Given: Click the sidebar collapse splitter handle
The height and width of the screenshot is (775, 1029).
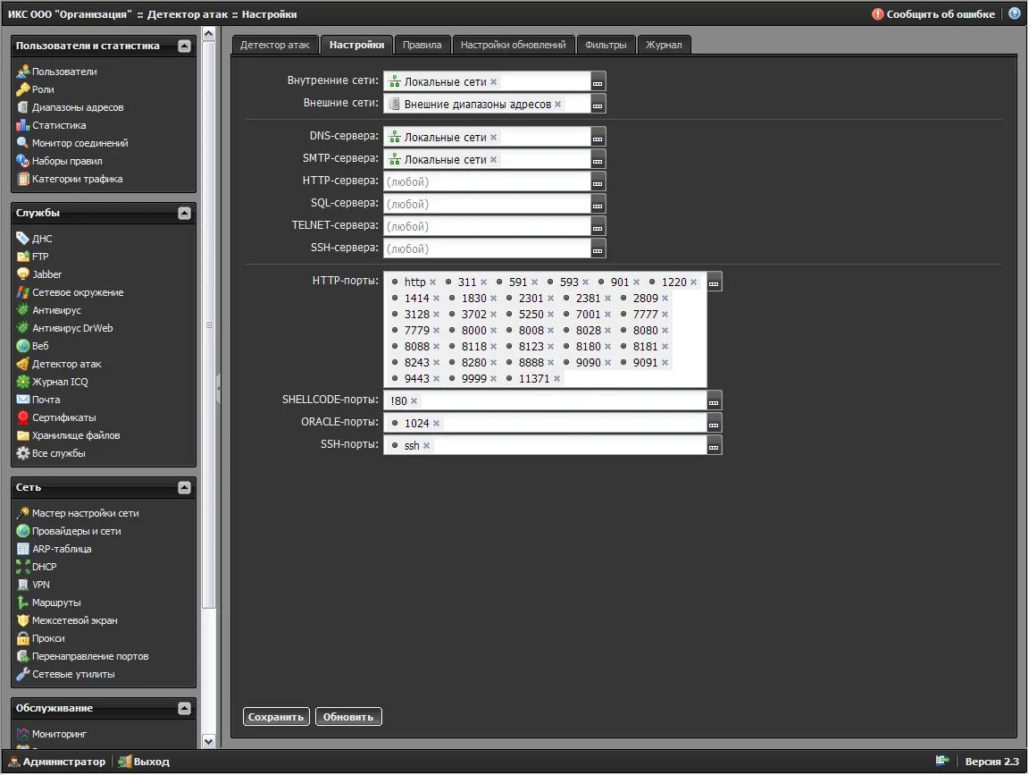Looking at the screenshot, I should tap(219, 388).
